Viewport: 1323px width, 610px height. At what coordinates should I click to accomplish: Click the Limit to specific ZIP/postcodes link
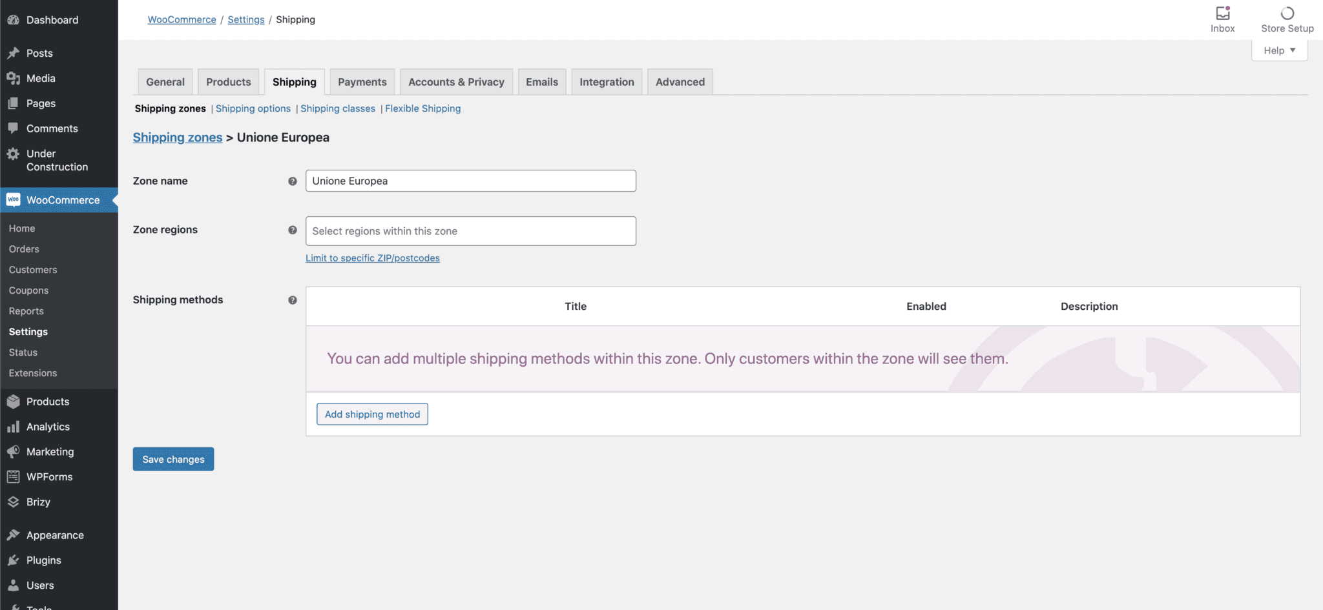tap(373, 258)
